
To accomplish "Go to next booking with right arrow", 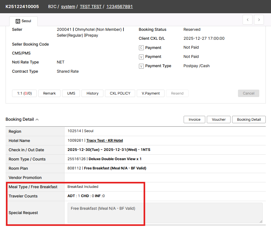I will click(x=259, y=20).
